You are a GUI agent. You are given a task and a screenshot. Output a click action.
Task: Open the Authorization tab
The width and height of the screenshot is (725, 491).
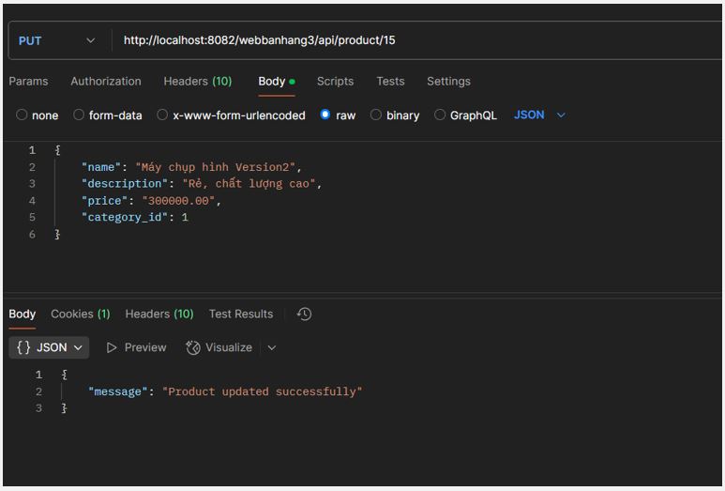(106, 82)
